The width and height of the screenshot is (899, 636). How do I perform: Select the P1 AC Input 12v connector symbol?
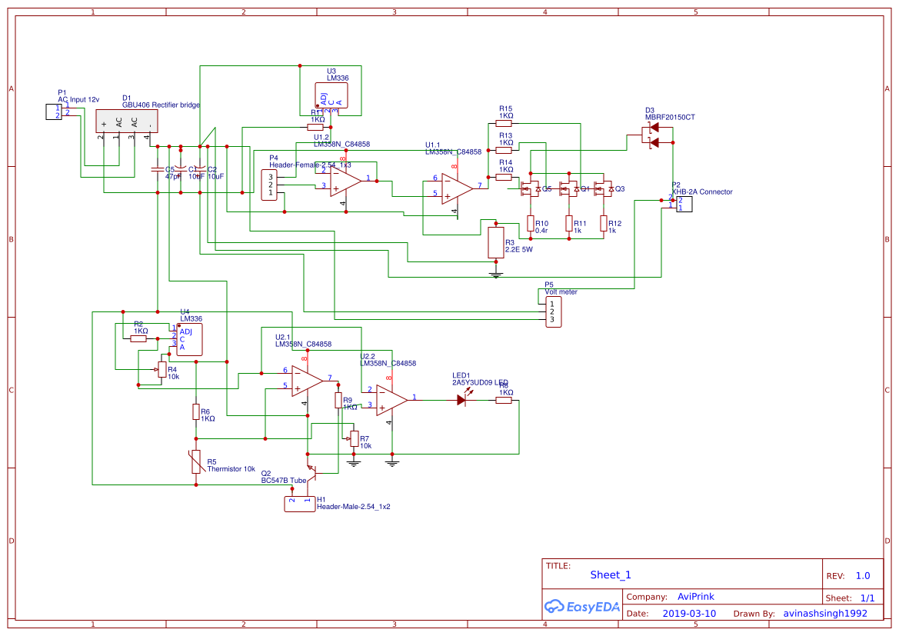click(53, 112)
